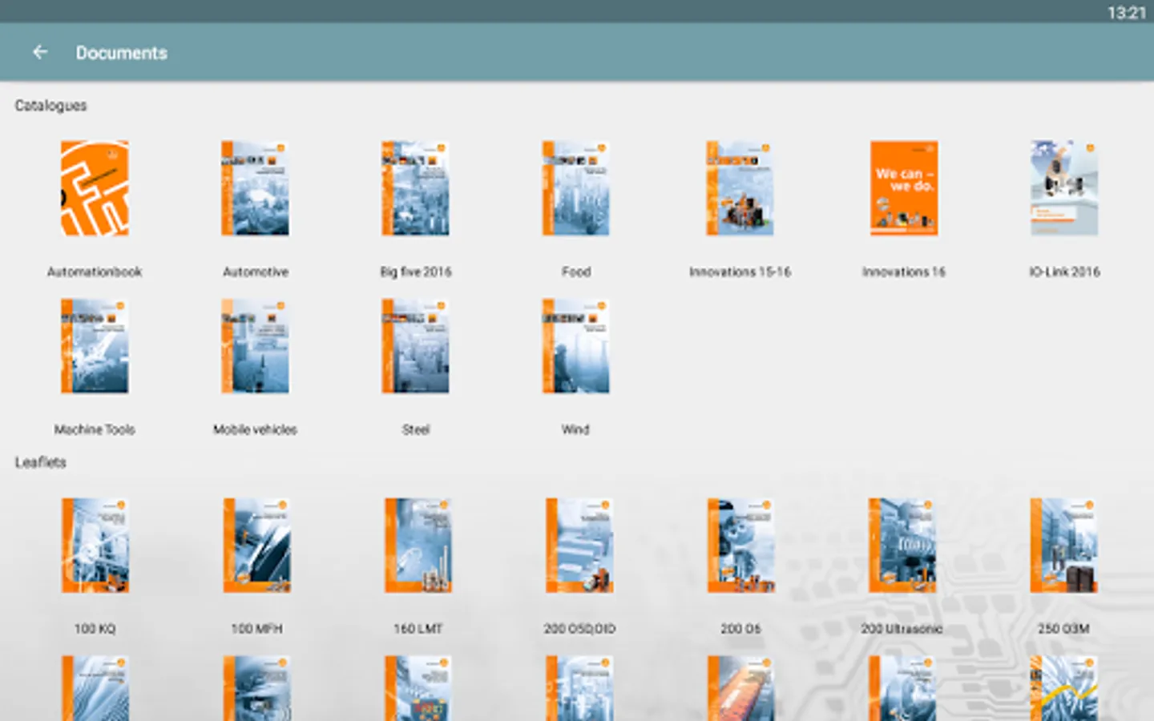Open the Automotive catalogue cover
Image resolution: width=1154 pixels, height=721 pixels.
pyautogui.click(x=255, y=188)
